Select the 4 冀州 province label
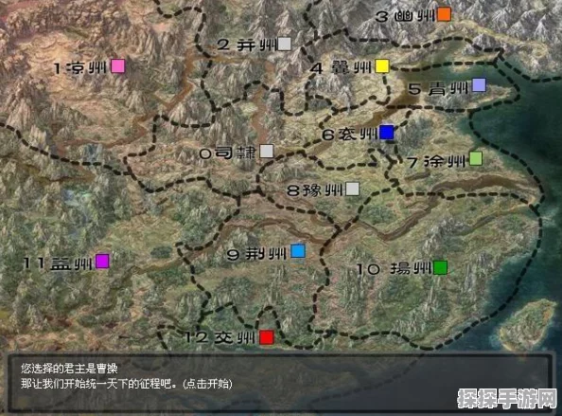The image size is (562, 416). click(x=342, y=67)
